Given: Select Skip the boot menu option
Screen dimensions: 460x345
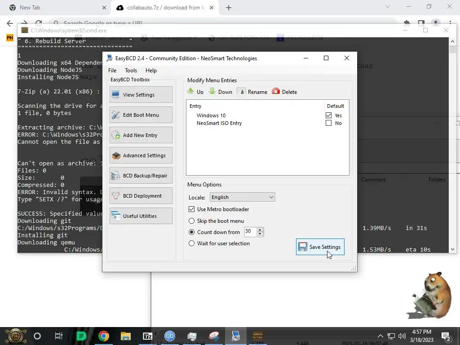Looking at the screenshot, I should (x=191, y=221).
